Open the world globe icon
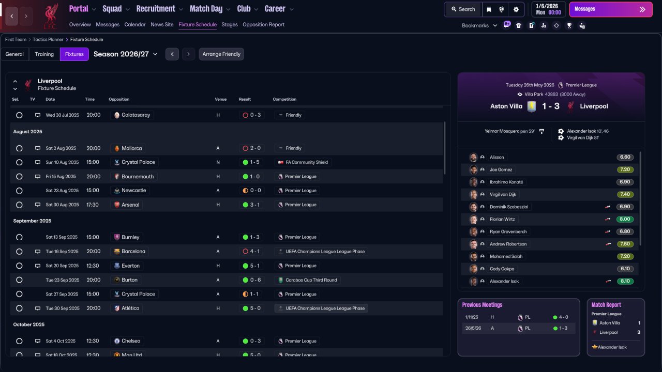 [502, 9]
